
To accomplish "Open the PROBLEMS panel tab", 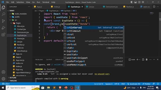I will click(x=39, y=59).
